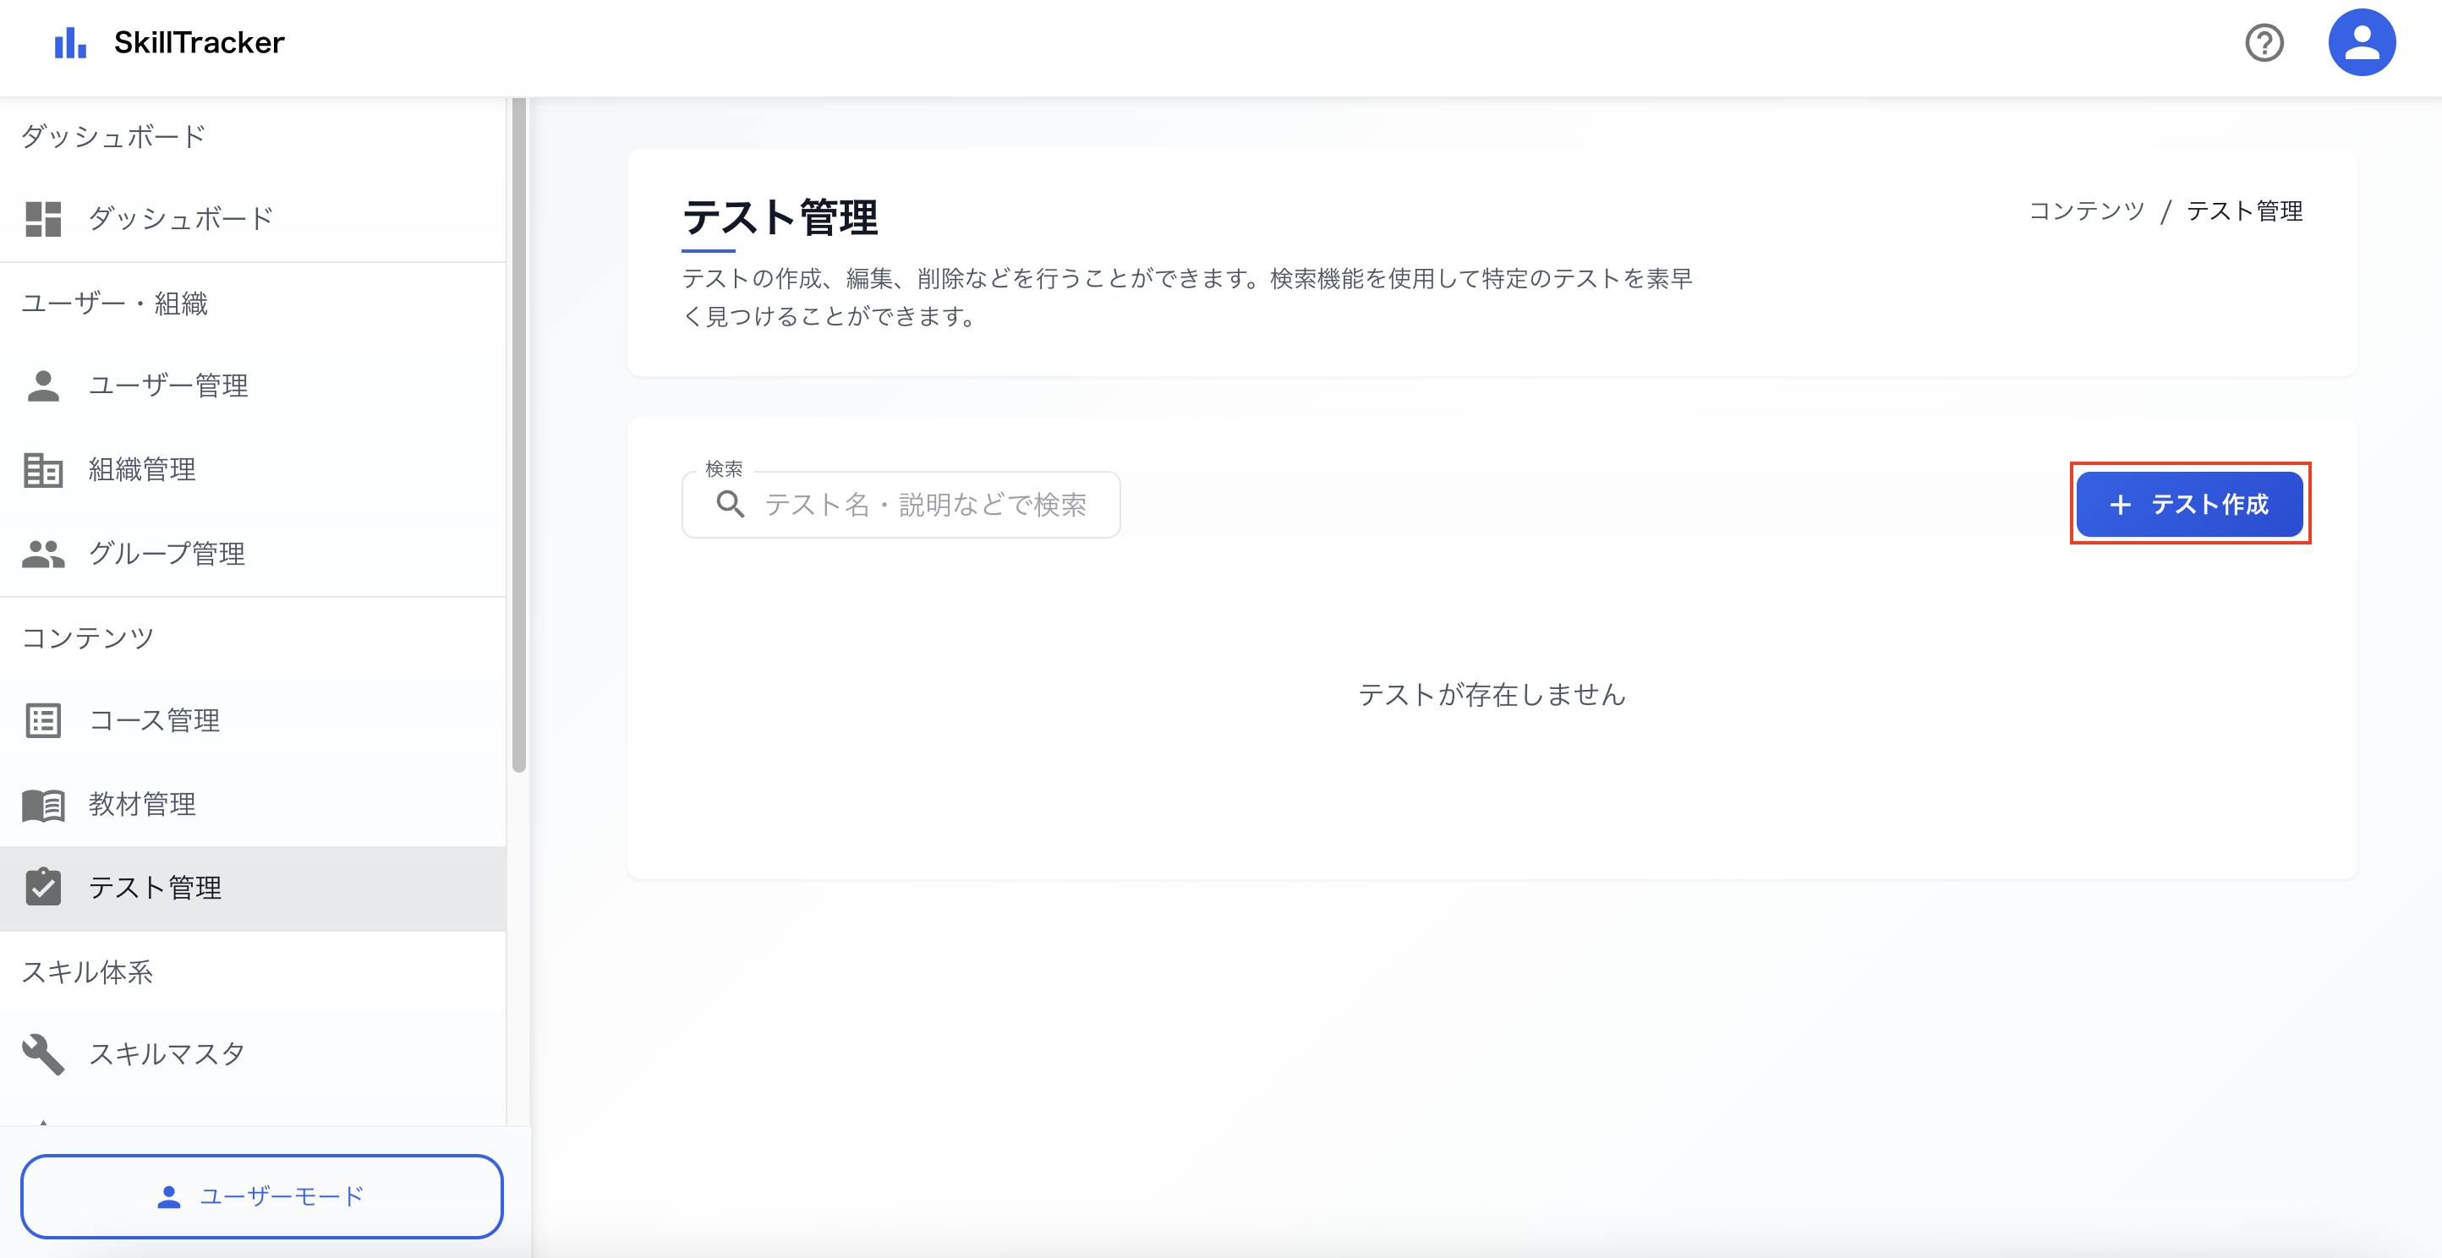
Task: Click the 教材管理 open-book icon
Action: [x=44, y=804]
